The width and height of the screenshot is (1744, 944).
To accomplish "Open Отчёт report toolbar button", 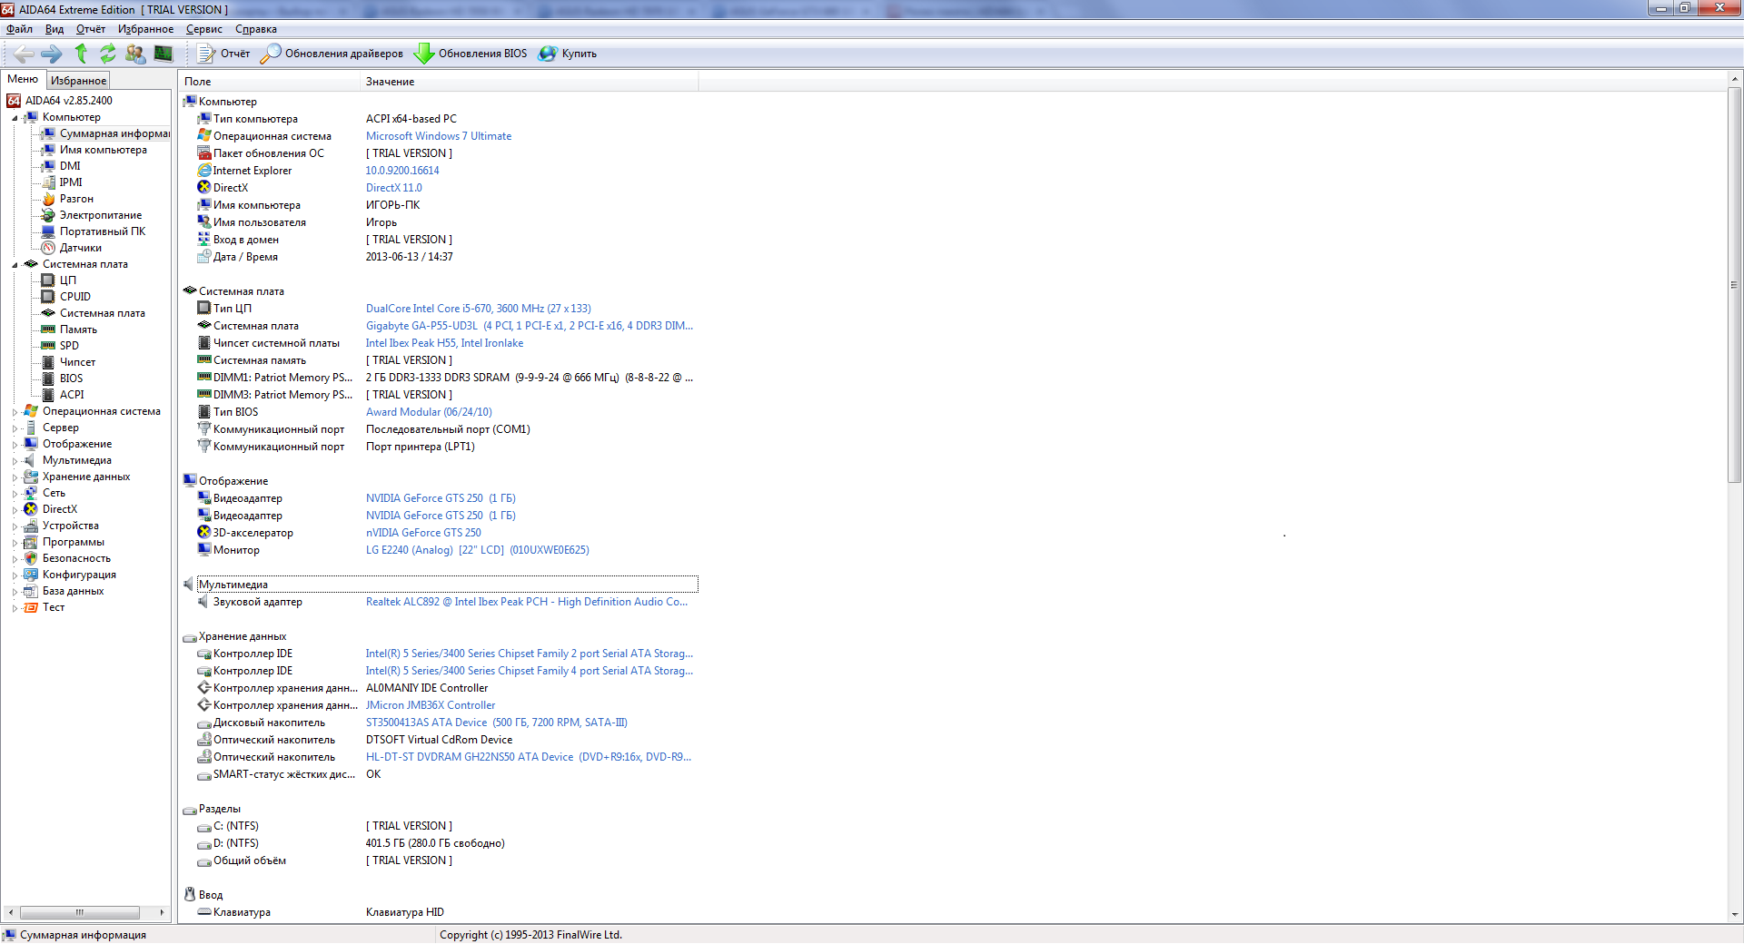I will tap(223, 54).
